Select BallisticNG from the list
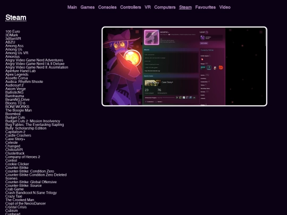The height and width of the screenshot is (215, 287). pos(14,92)
